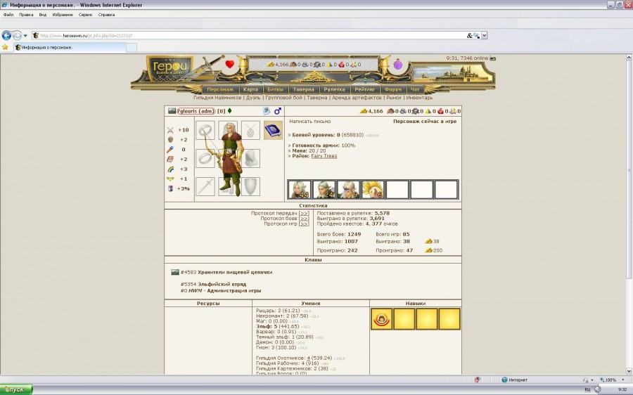Click the пуск Start button

coord(16,389)
